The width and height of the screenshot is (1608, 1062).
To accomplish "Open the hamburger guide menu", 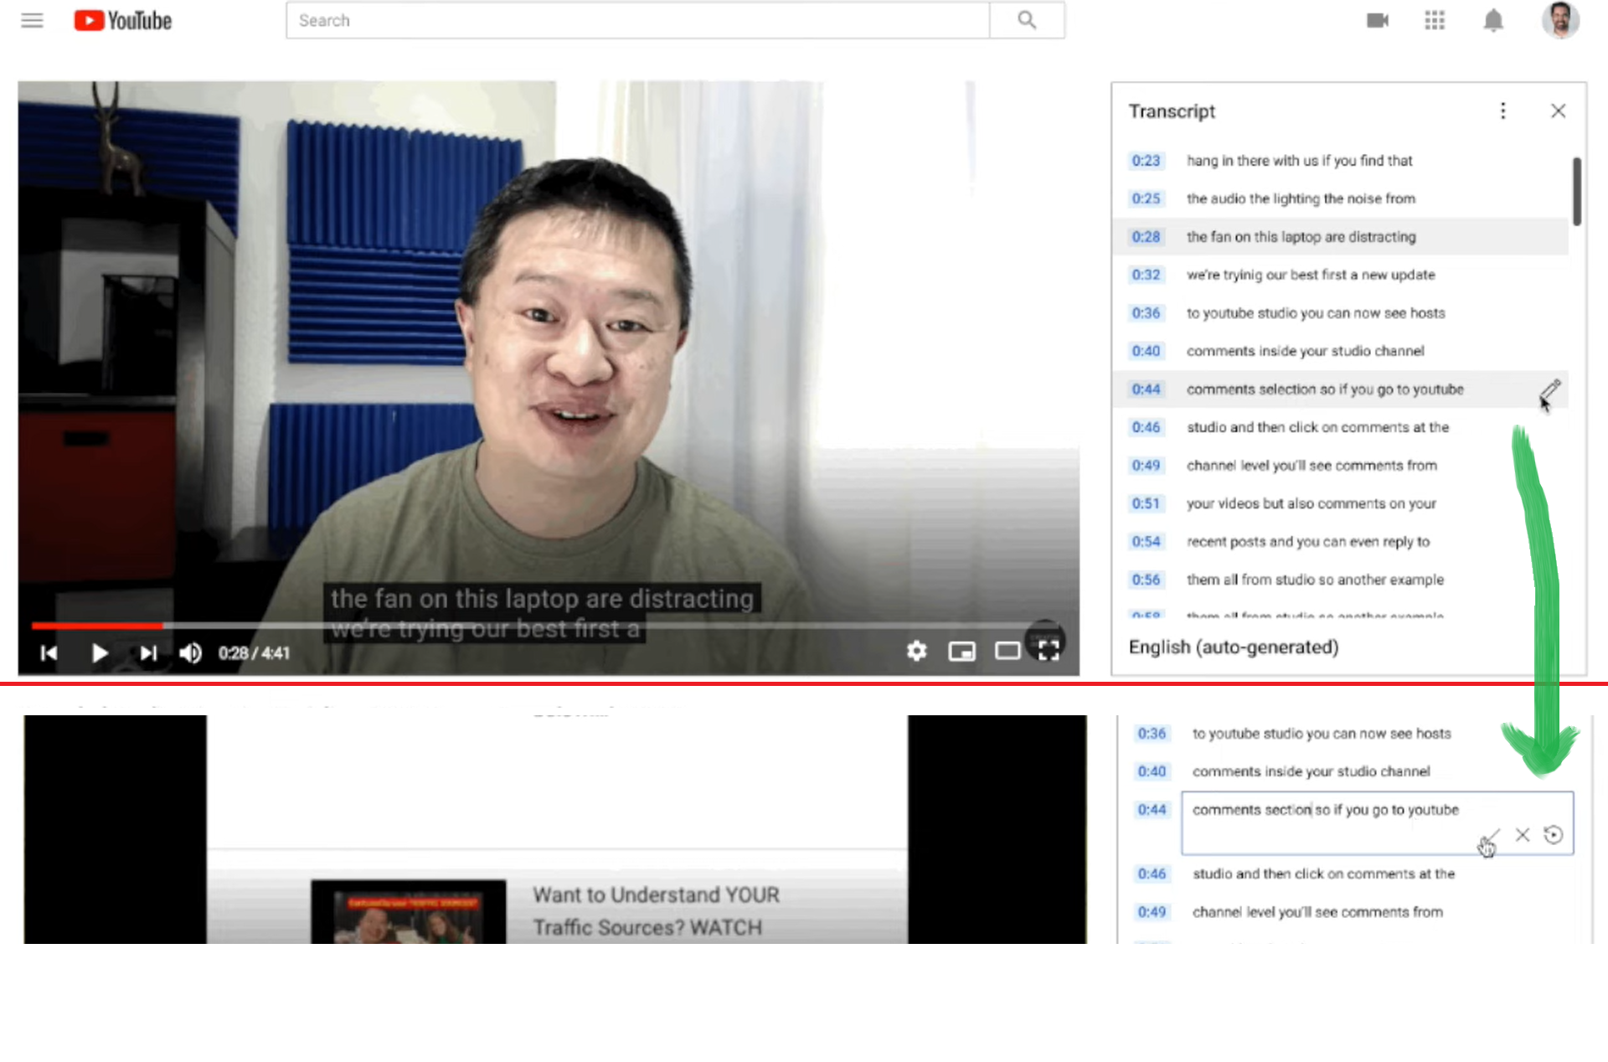I will click(32, 20).
